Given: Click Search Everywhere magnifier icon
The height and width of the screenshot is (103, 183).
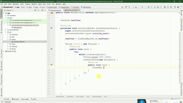Looking at the screenshot, I should point(175,7).
